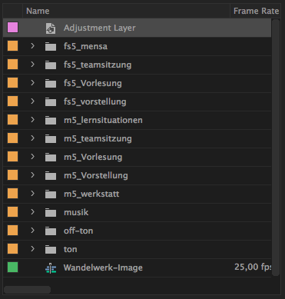Click the ton bin folder icon

(51, 250)
